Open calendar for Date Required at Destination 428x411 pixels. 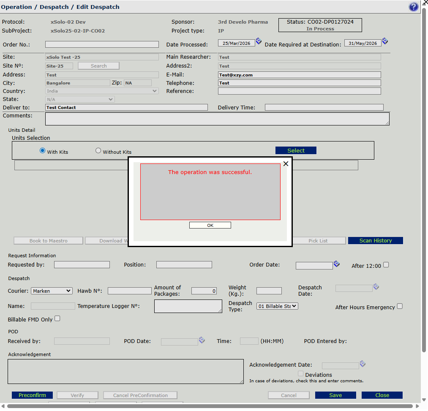click(385, 41)
